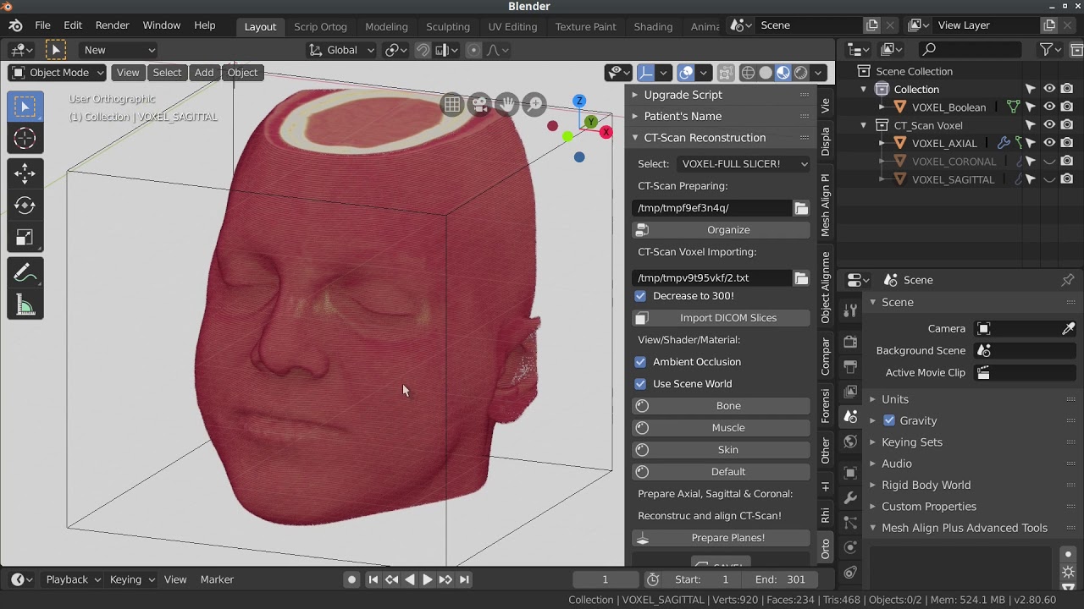Uncheck Decrease to 300!

[x=641, y=296]
